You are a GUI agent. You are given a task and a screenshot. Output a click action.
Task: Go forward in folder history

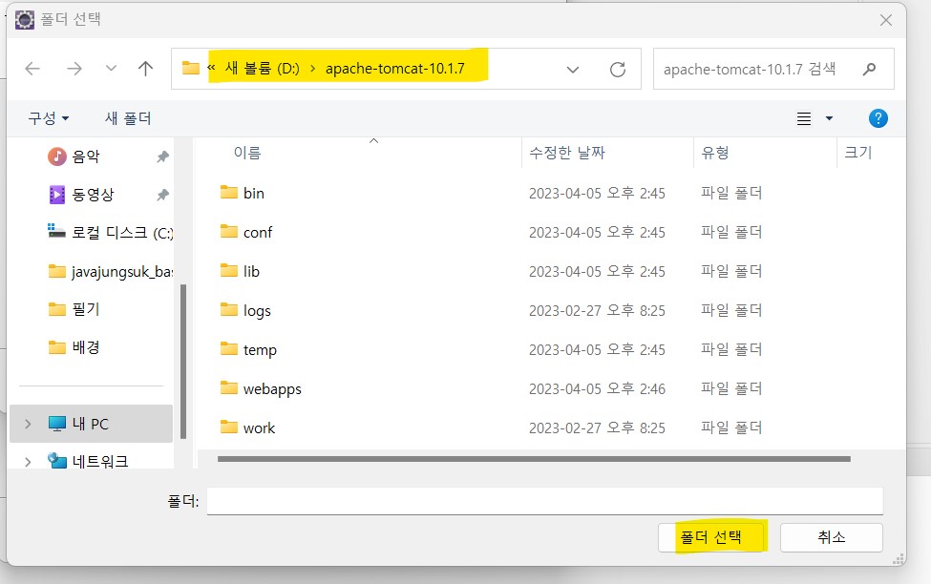point(74,69)
